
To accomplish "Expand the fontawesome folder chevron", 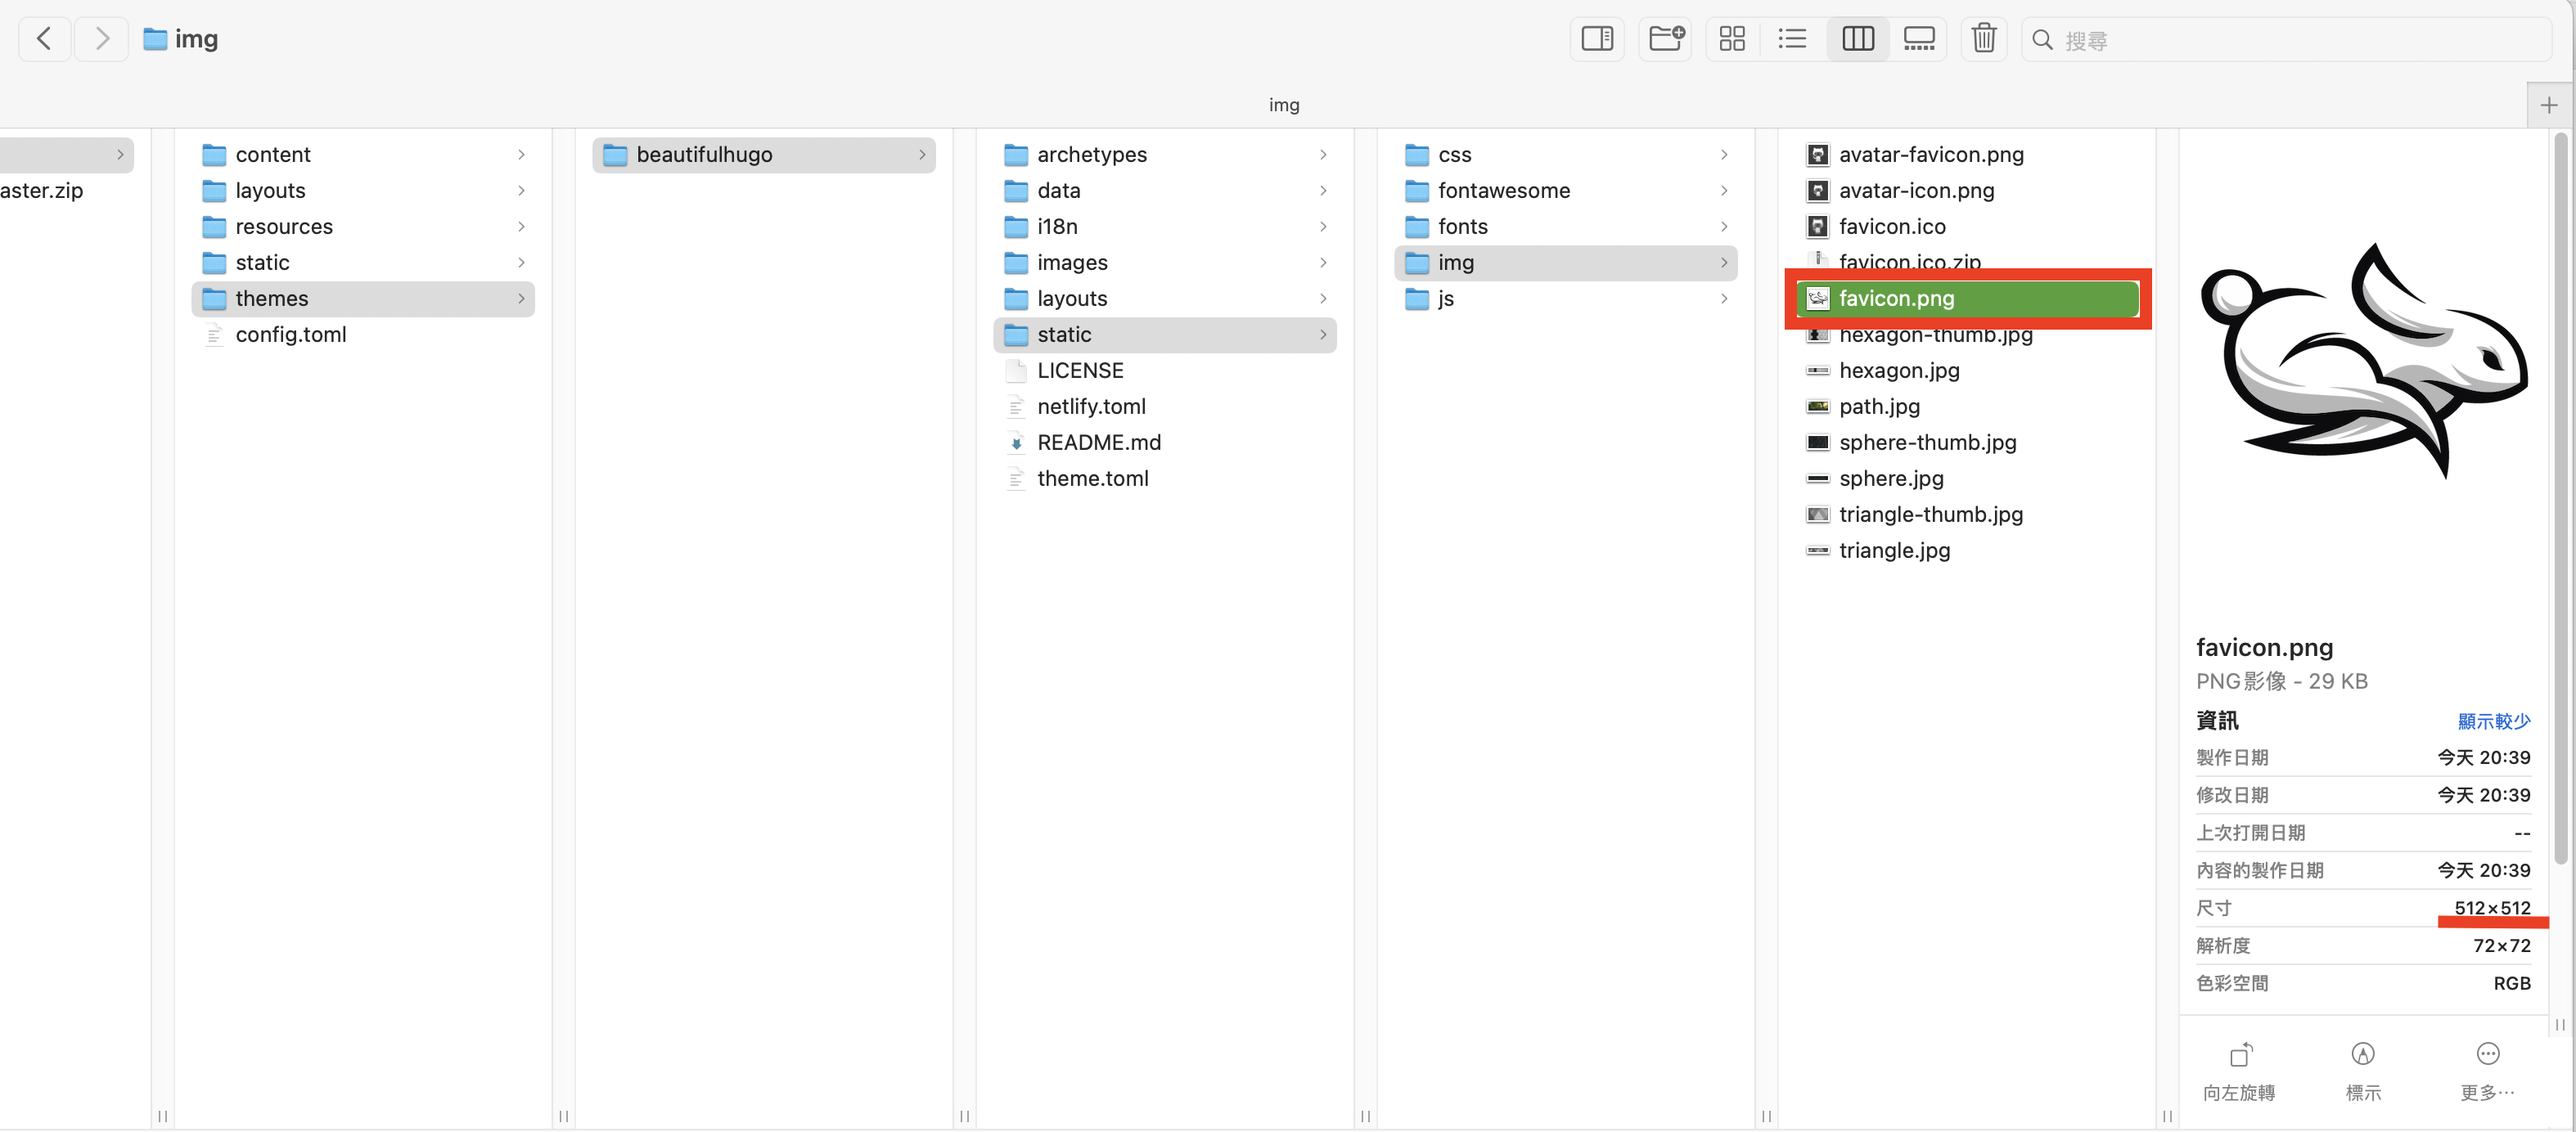I will pyautogui.click(x=1724, y=191).
